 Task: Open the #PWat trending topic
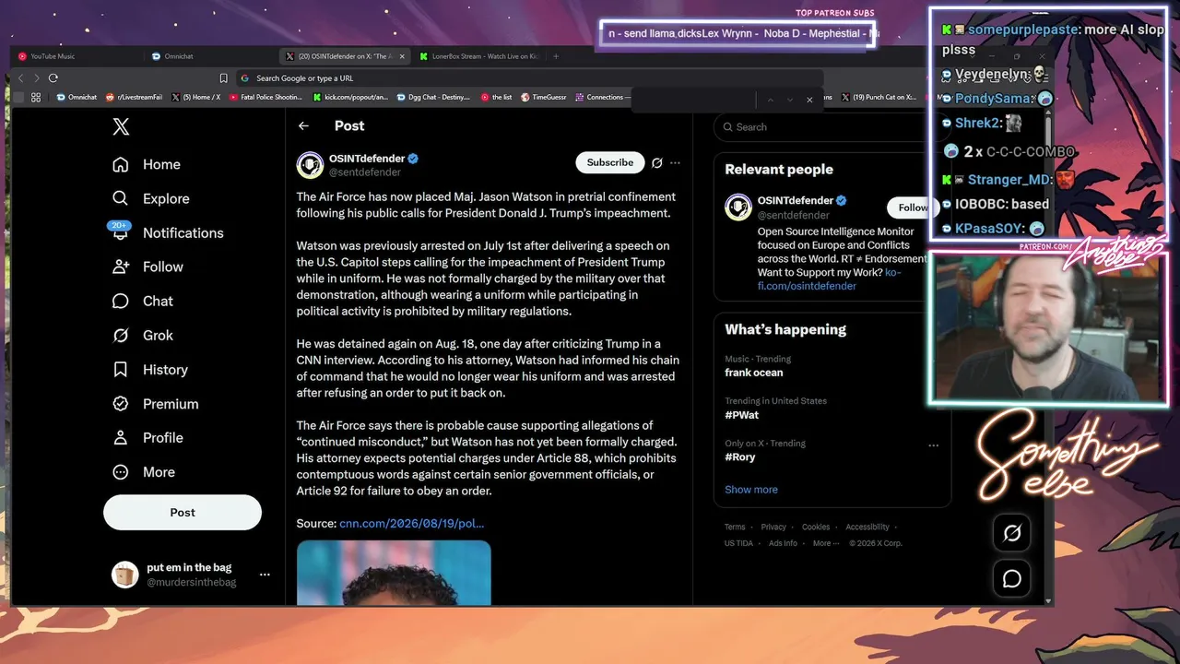click(x=742, y=415)
